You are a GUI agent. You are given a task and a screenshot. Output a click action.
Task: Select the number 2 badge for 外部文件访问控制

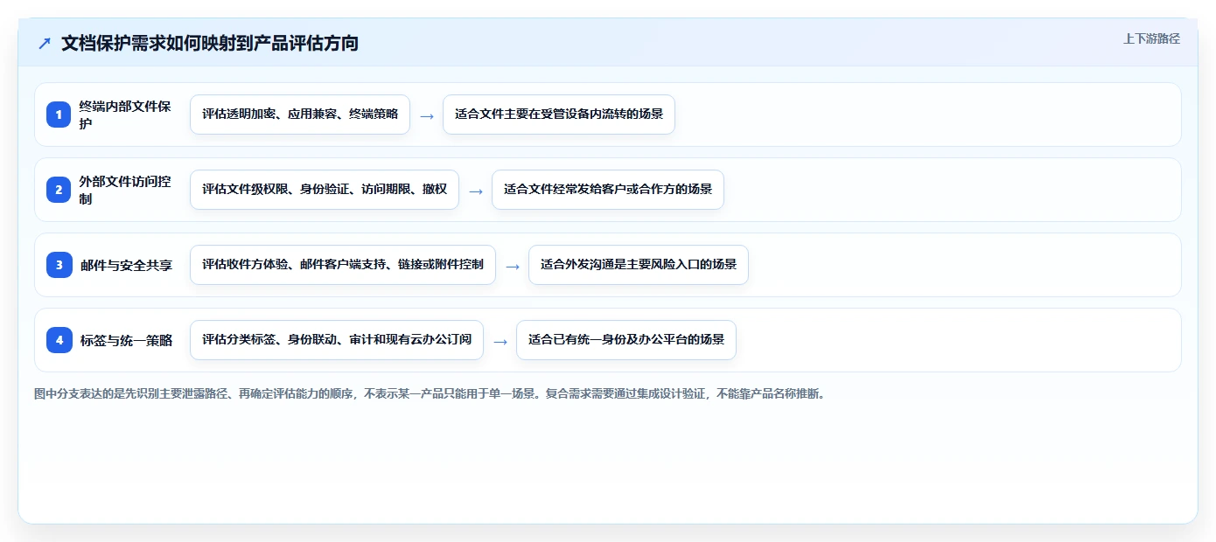(59, 190)
